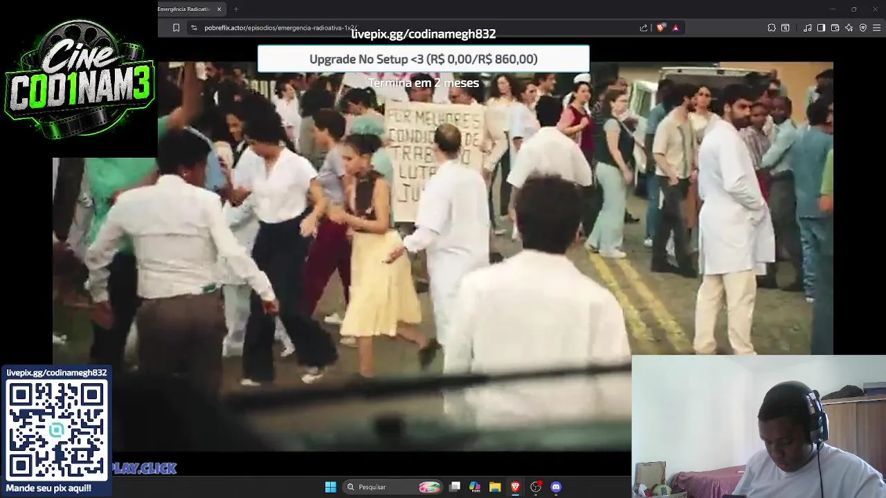The width and height of the screenshot is (886, 498).
Task: Open the browser hamburger menu
Action: (x=877, y=28)
